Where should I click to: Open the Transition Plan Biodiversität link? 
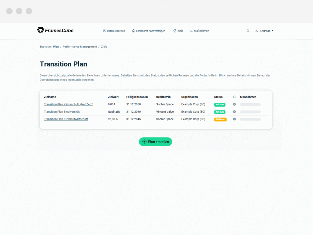coord(62,112)
